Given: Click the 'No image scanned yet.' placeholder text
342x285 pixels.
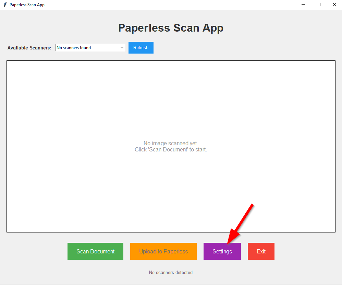Looking at the screenshot, I should [x=171, y=143].
